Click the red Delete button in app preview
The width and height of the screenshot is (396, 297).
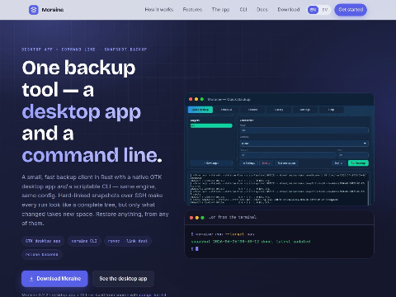(x=266, y=163)
